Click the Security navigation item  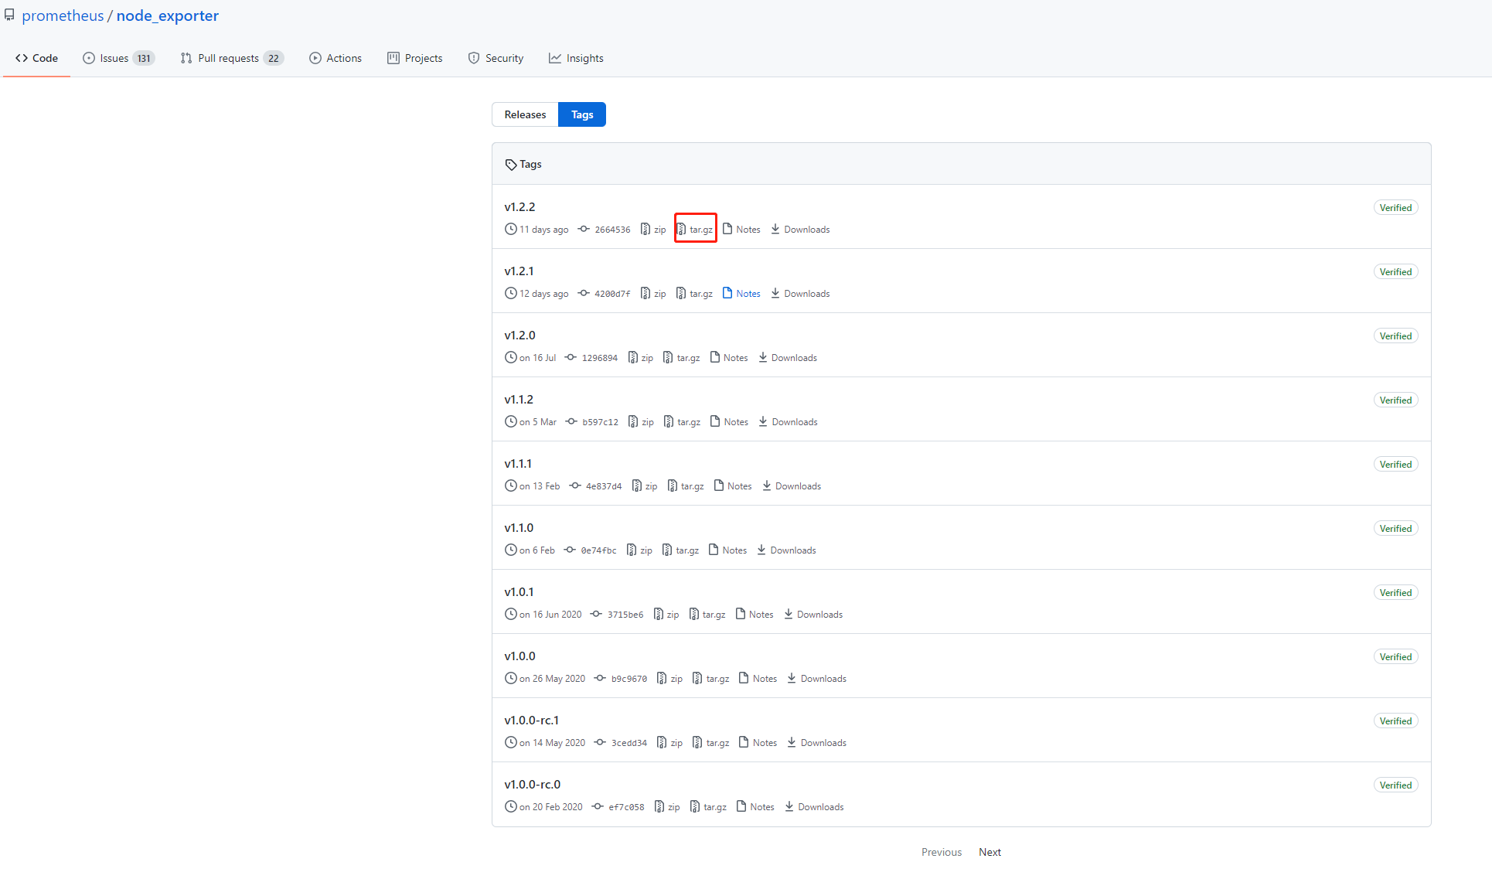tap(495, 57)
